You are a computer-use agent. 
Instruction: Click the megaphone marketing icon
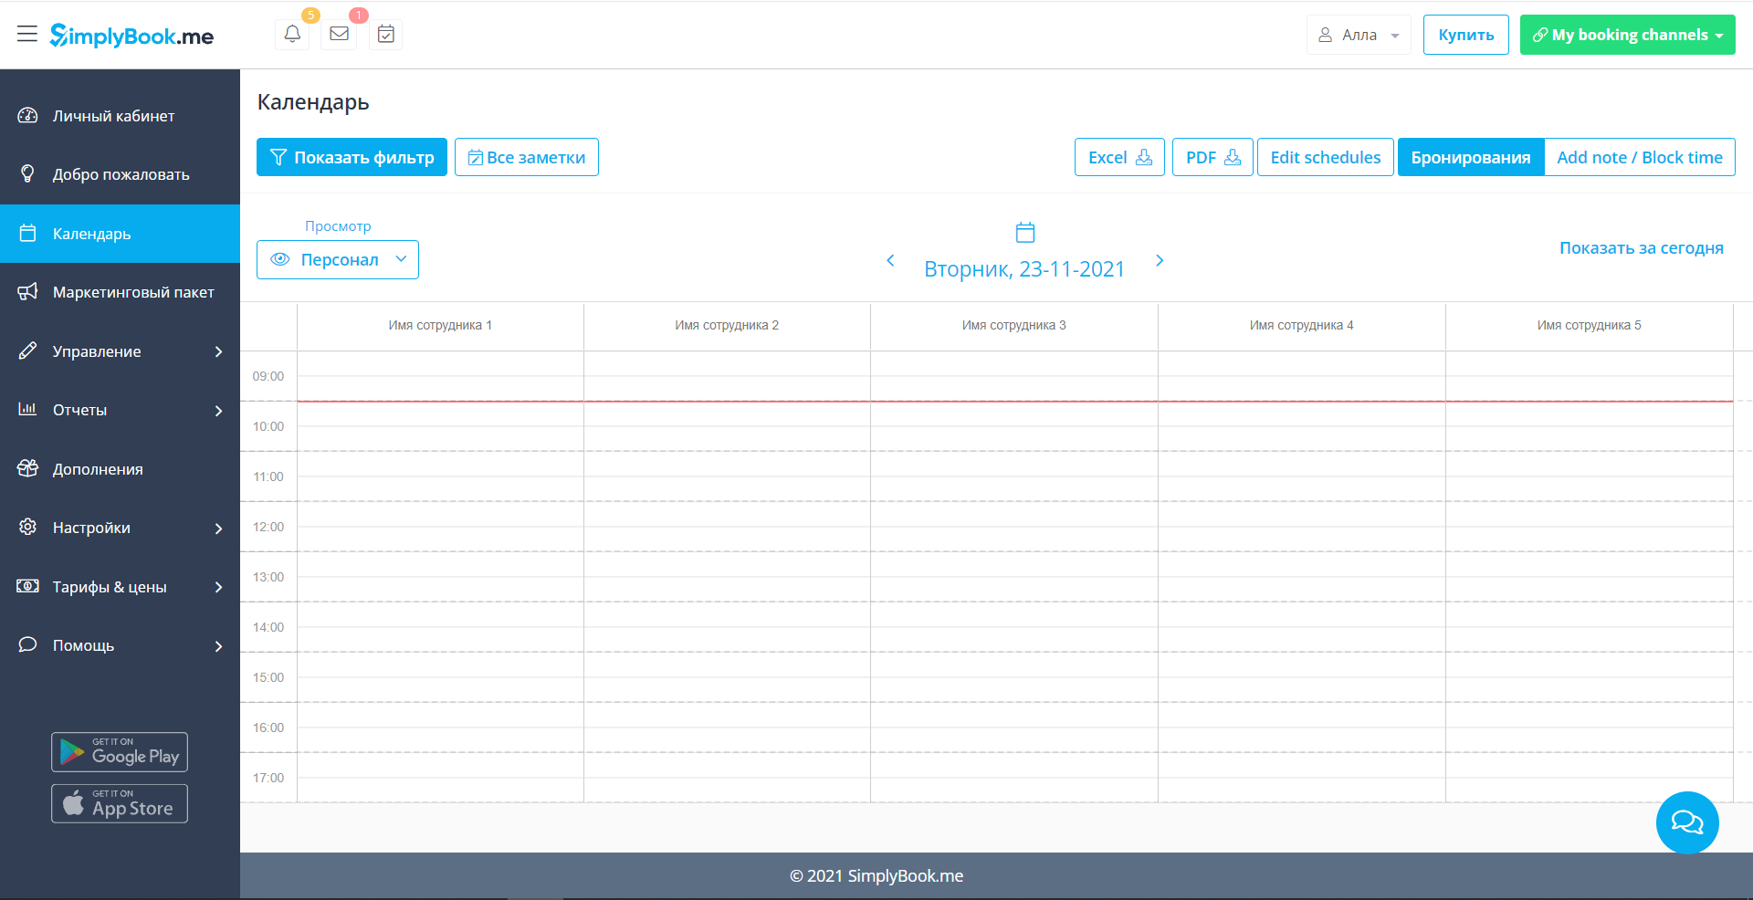pyautogui.click(x=27, y=291)
